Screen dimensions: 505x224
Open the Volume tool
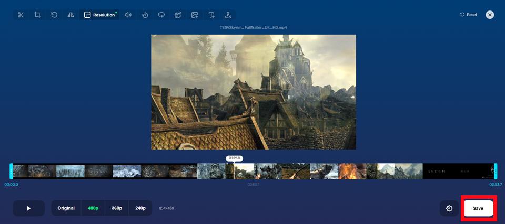click(128, 15)
